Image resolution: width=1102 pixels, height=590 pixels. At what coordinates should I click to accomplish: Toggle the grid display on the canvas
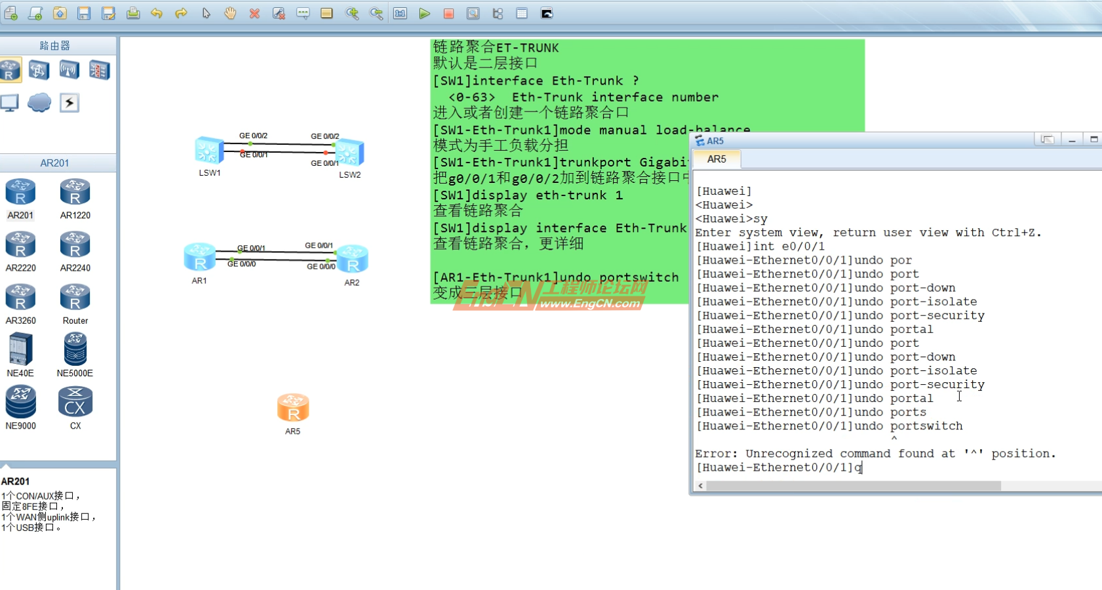[522, 13]
